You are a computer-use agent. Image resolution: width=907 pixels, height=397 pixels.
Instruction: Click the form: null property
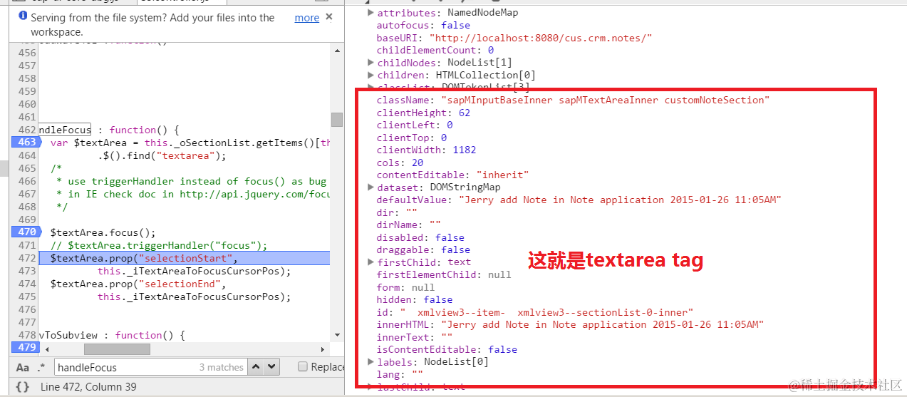tap(405, 287)
